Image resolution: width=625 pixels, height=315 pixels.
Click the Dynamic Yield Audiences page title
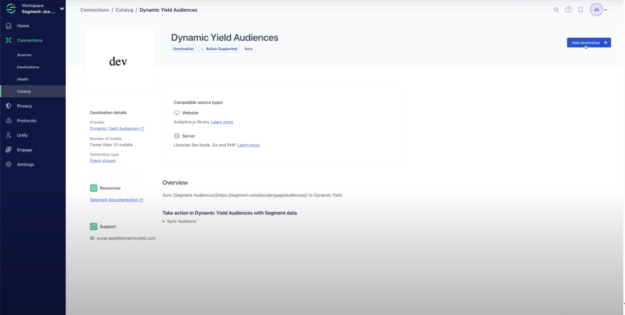pos(225,38)
